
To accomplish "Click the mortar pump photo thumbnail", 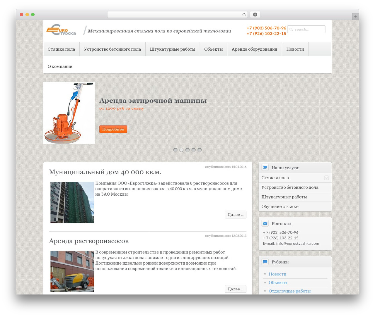I will pyautogui.click(x=72, y=271).
